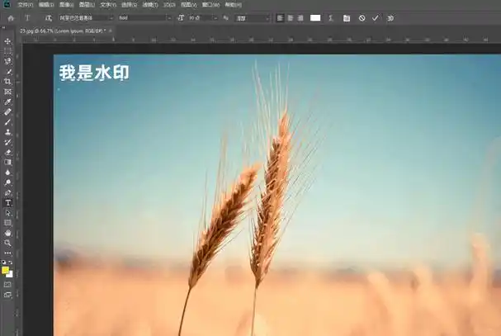Select the Gradient tool

(7, 162)
